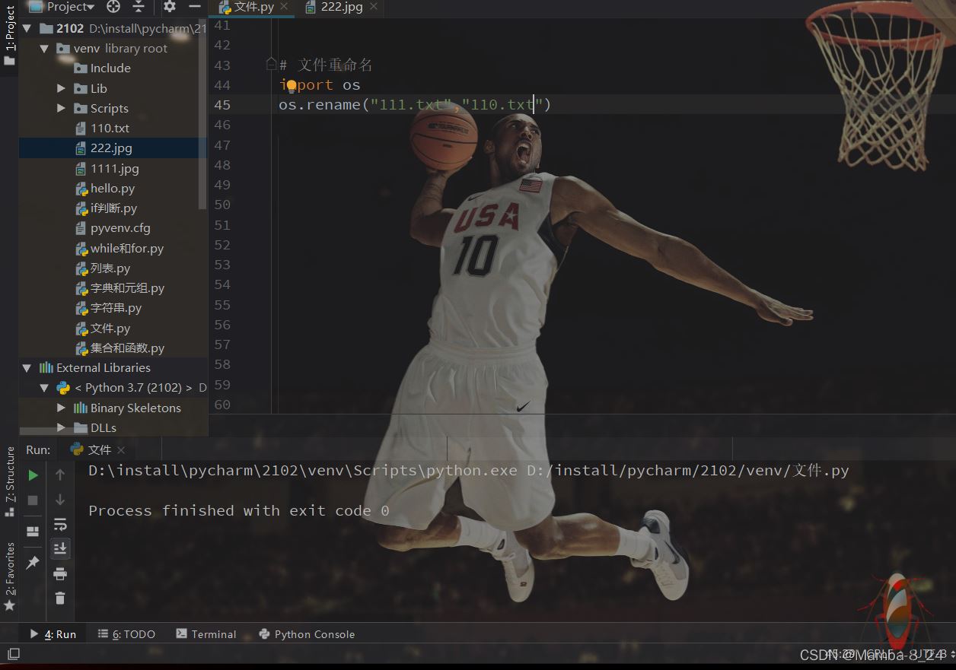Click line number 50 in gutter

[221, 205]
